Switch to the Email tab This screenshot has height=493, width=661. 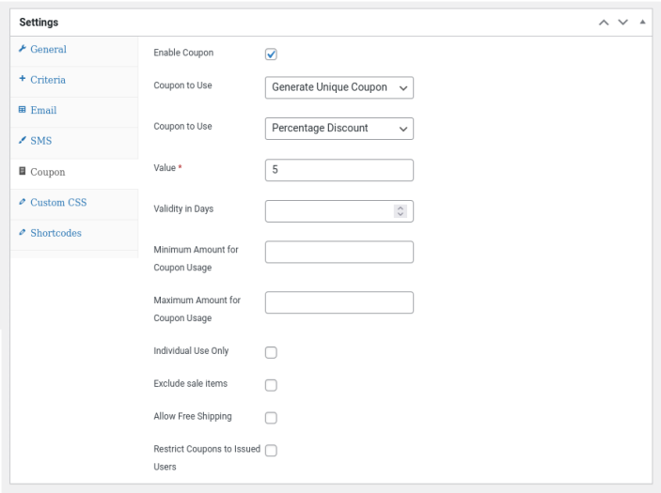43,110
